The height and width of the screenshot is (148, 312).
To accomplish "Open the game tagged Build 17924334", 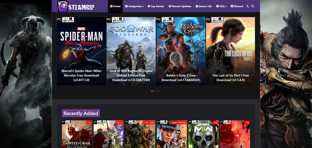I will [172, 134].
